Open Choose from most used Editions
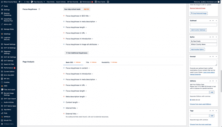 click(x=200, y=104)
